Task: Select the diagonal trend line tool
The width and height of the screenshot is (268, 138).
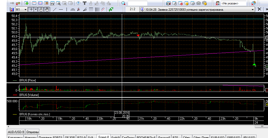Action: [54, 9]
